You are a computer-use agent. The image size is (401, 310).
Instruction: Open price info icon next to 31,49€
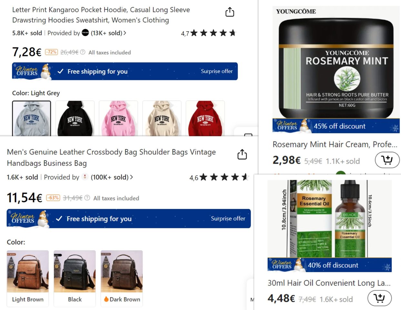pyautogui.click(x=87, y=198)
